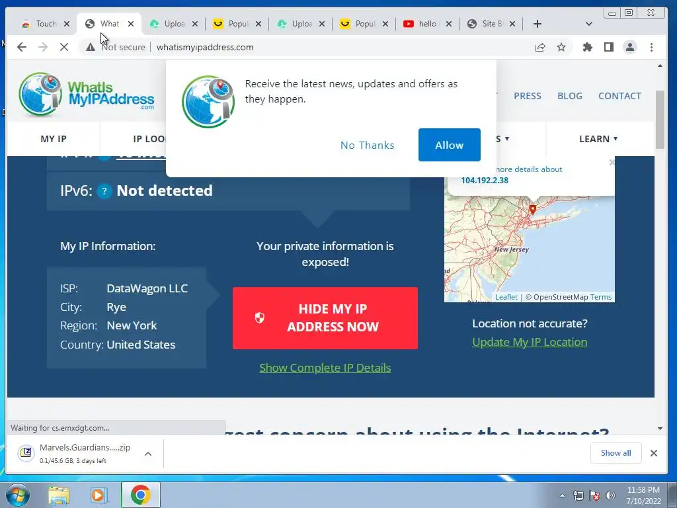Click the Chrome taskbar icon

(x=140, y=495)
